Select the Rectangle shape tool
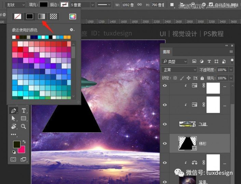The width and height of the screenshot is (241, 184). click(24, 118)
